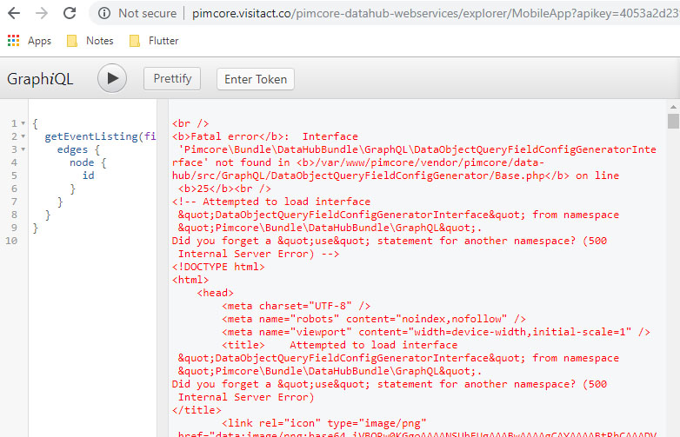Collapse the edges fold on line 3

(x=23, y=149)
